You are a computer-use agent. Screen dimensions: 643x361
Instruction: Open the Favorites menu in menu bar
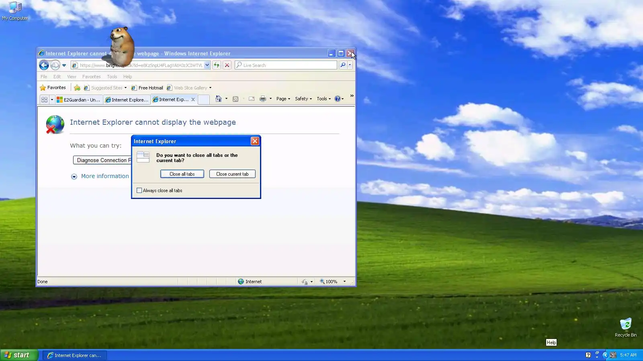92,77
